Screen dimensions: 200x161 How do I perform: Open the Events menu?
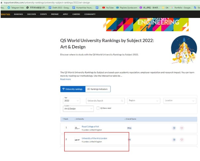point(43,14)
